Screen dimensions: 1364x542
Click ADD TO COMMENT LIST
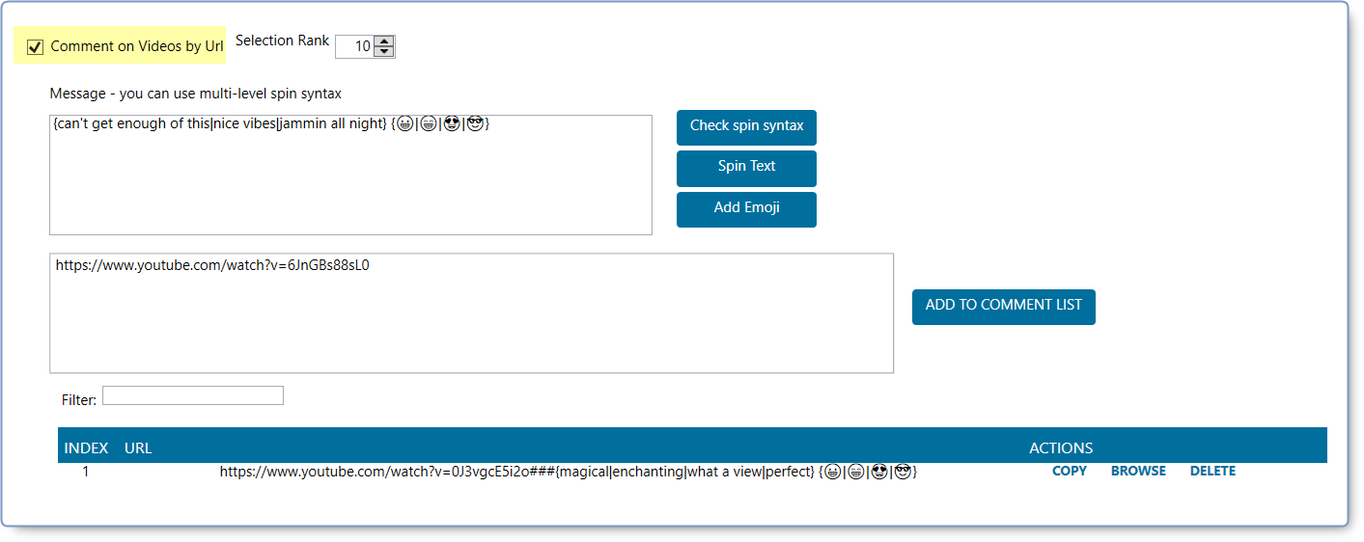click(1003, 307)
